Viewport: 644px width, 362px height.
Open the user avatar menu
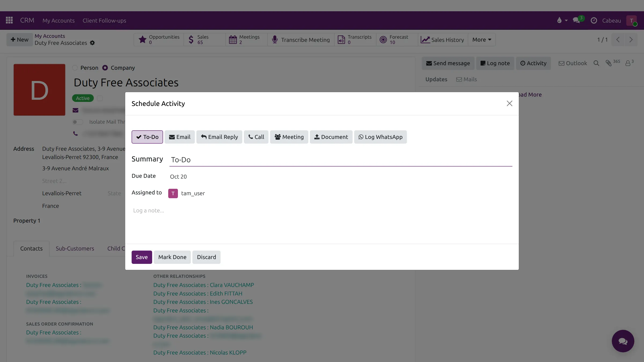click(631, 20)
